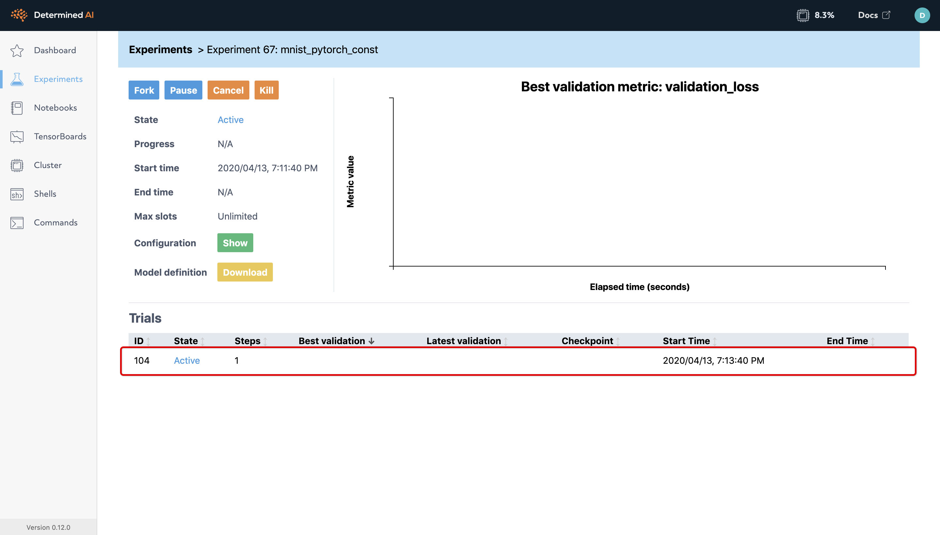Image resolution: width=940 pixels, height=535 pixels.
Task: Open the user avatar D menu
Action: coord(922,15)
